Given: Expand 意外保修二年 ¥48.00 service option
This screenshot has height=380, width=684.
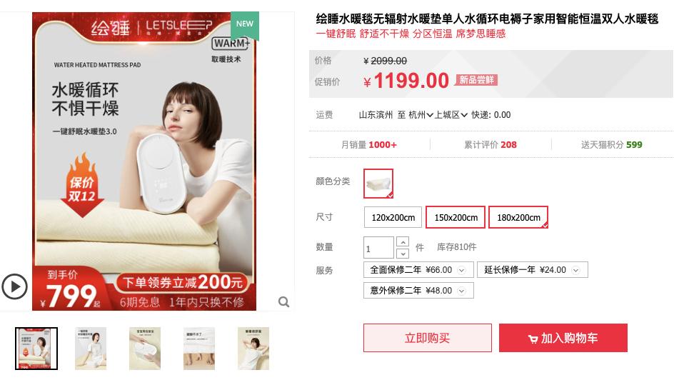Looking at the screenshot, I should [418, 290].
